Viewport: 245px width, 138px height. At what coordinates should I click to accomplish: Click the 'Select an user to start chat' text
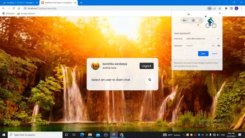(111, 80)
